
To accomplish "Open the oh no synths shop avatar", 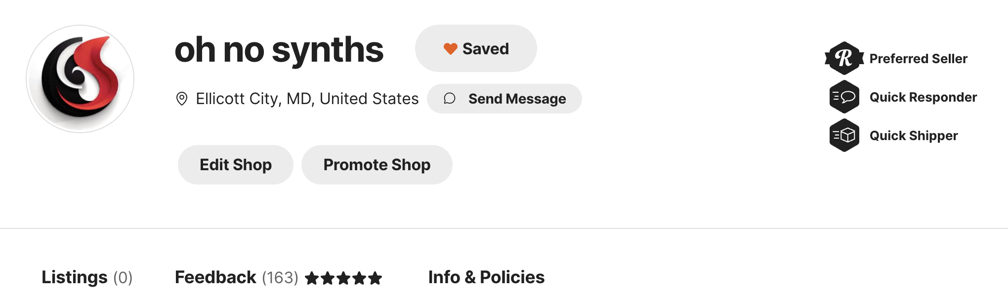I will pos(80,79).
